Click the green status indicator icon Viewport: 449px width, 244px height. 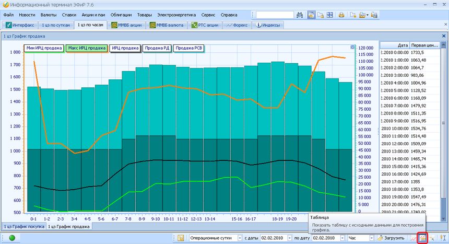click(x=11, y=238)
